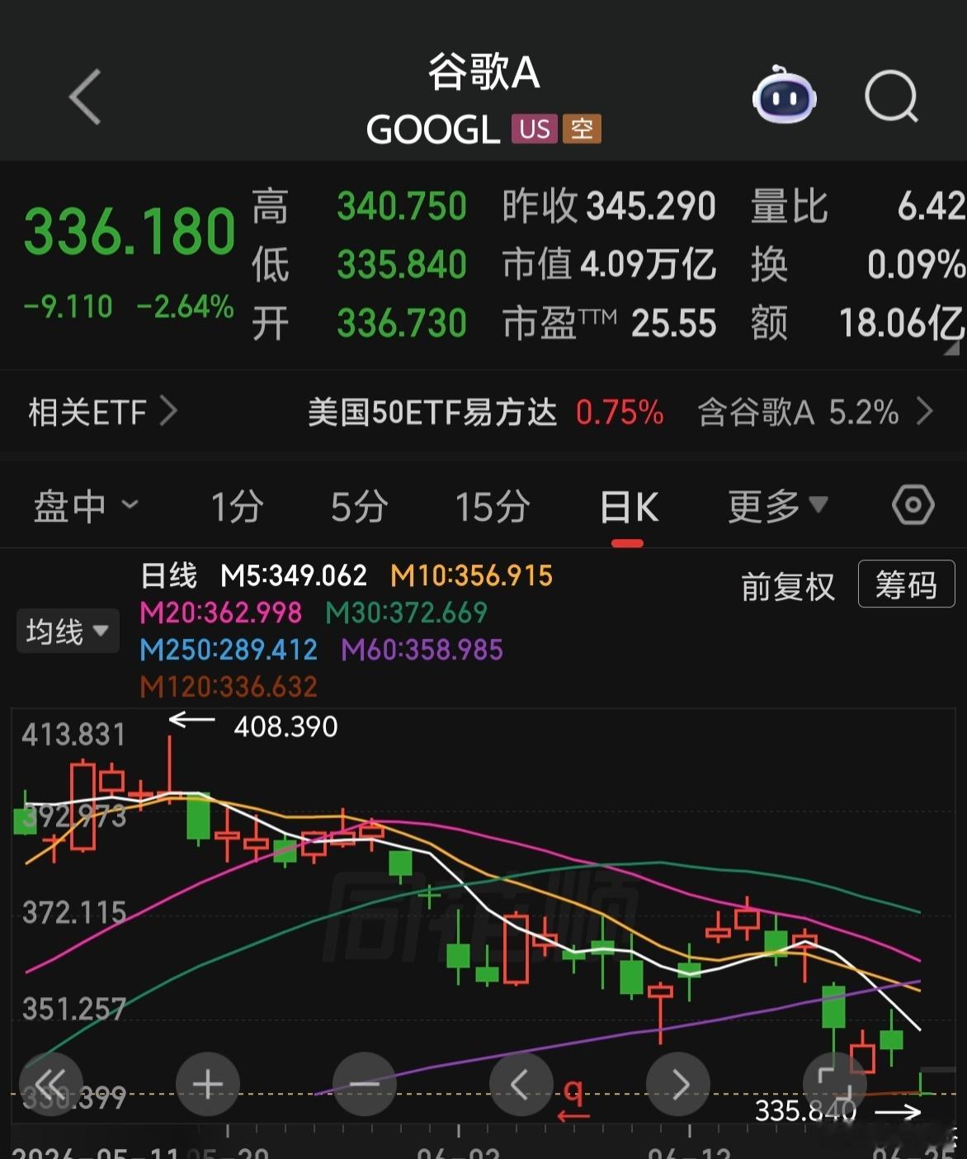Tap the M10:356.915 moving average label

(471, 575)
